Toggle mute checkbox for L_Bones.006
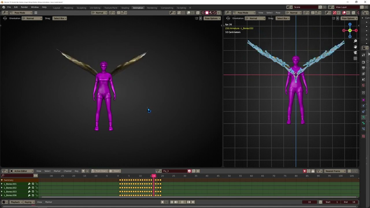 pyautogui.click(x=33, y=195)
